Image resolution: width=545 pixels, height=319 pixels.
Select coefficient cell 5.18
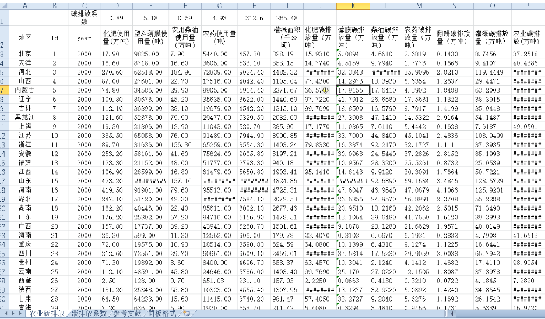coord(150,17)
